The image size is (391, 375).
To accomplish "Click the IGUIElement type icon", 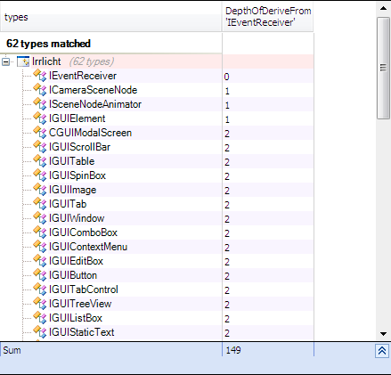I will [x=40, y=118].
